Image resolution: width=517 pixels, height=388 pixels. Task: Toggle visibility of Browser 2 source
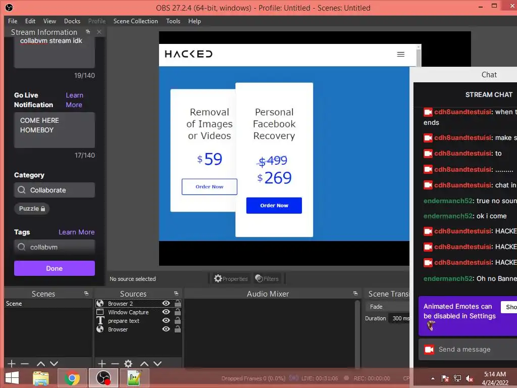tap(166, 303)
